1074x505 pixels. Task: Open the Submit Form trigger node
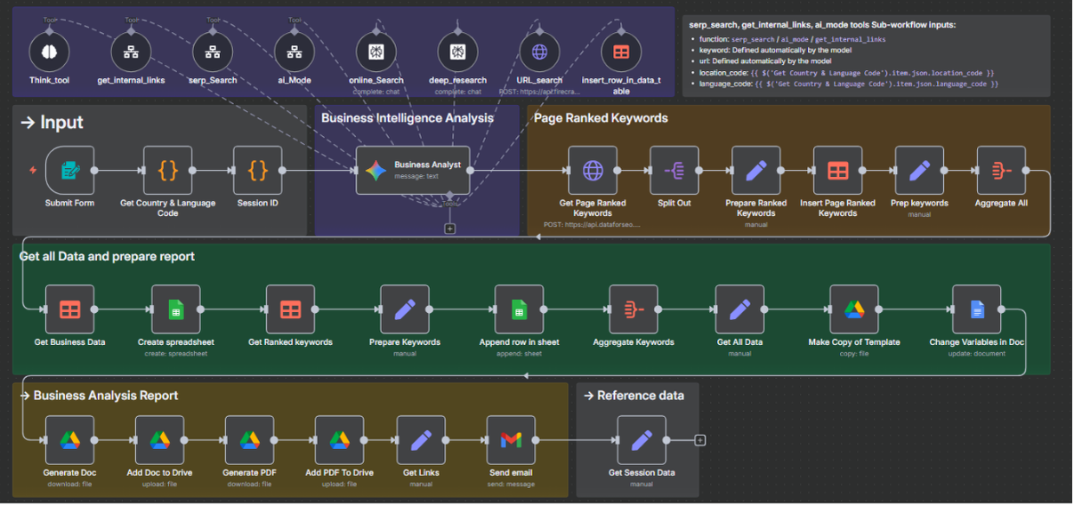point(70,171)
